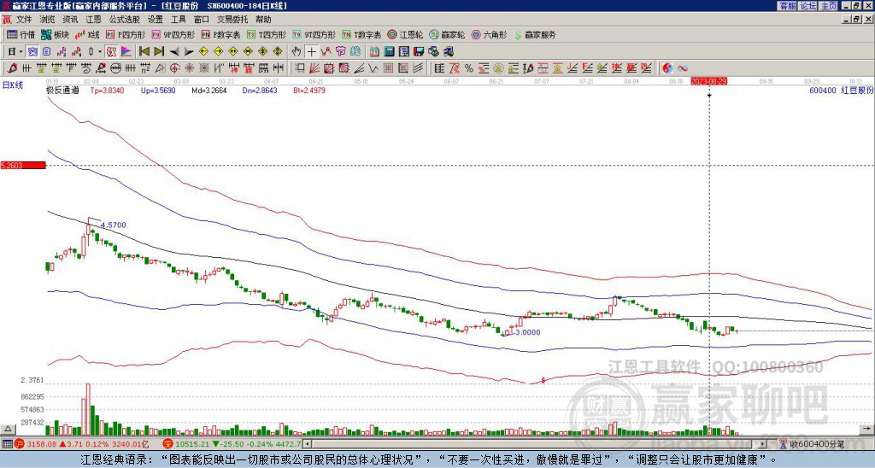This screenshot has width=875, height=468.
Task: Click the grid icon in status bar
Action: (7, 445)
